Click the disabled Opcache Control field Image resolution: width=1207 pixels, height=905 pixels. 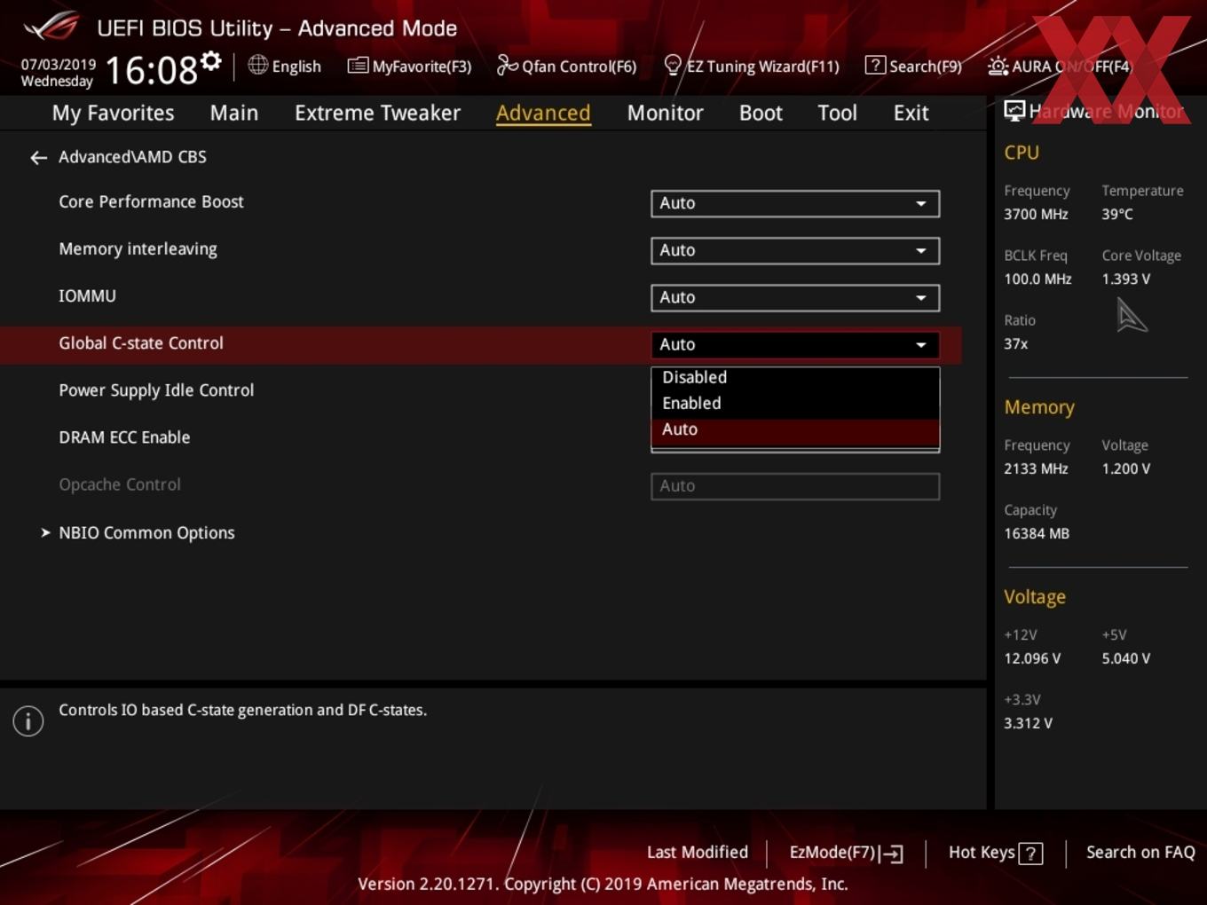point(795,486)
